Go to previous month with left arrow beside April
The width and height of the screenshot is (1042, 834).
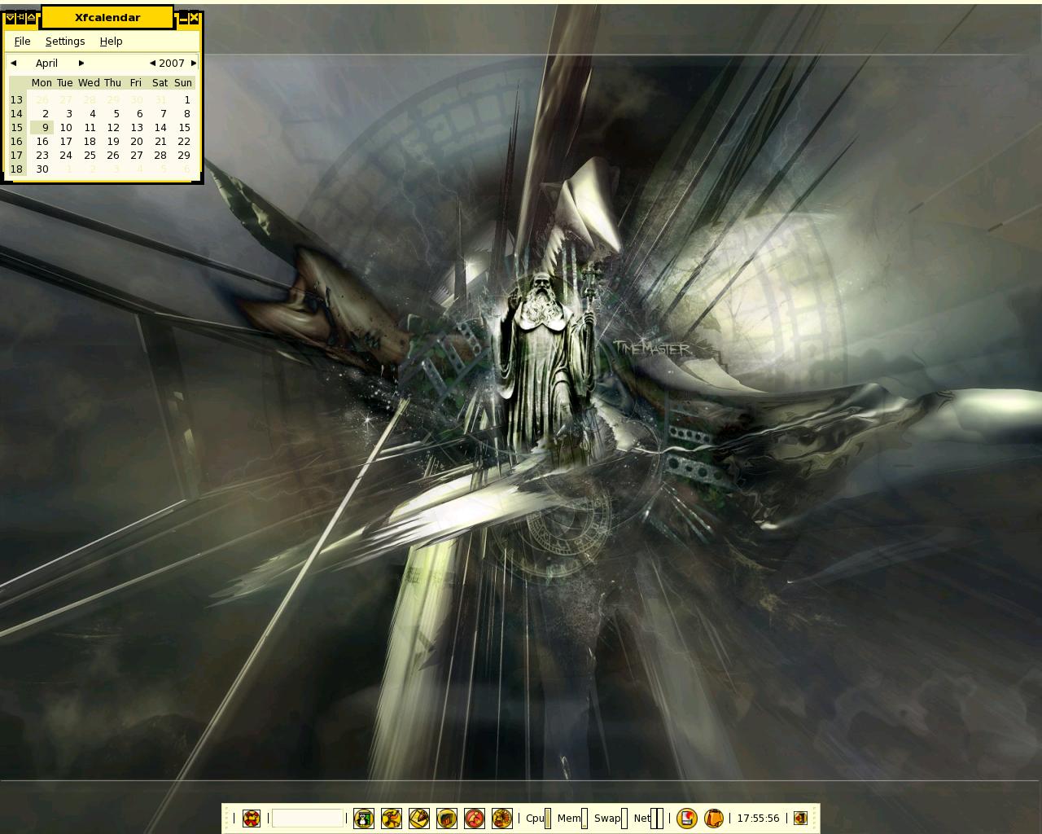pos(13,63)
